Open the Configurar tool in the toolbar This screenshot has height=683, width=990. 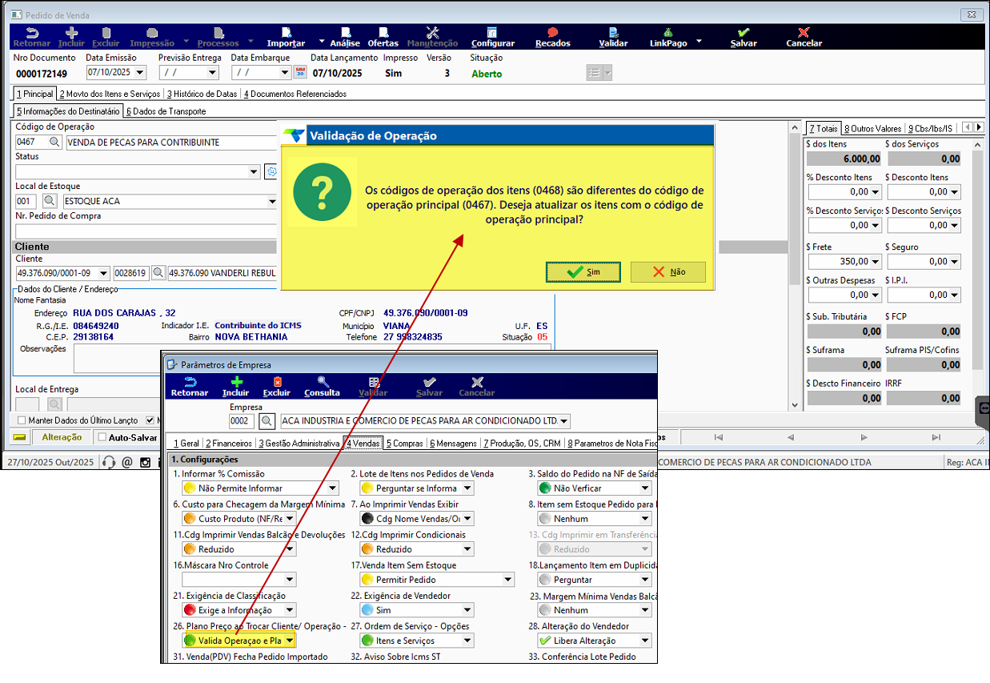click(x=492, y=37)
